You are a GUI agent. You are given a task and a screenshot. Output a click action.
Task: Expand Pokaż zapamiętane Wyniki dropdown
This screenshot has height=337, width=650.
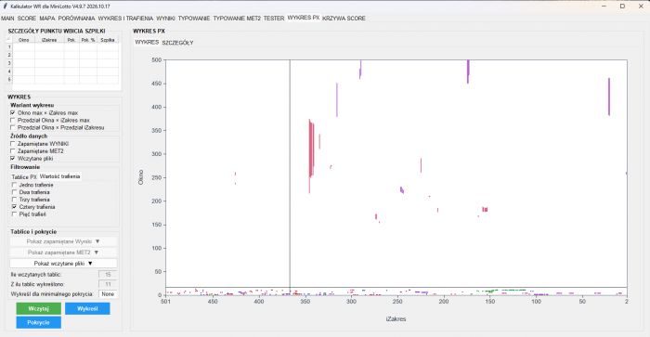(x=63, y=241)
